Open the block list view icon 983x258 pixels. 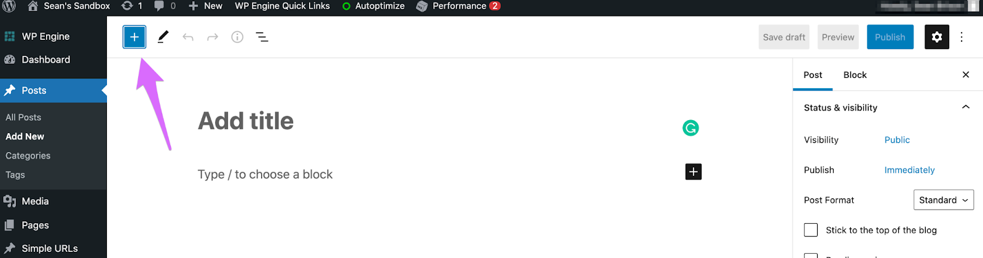(x=262, y=37)
